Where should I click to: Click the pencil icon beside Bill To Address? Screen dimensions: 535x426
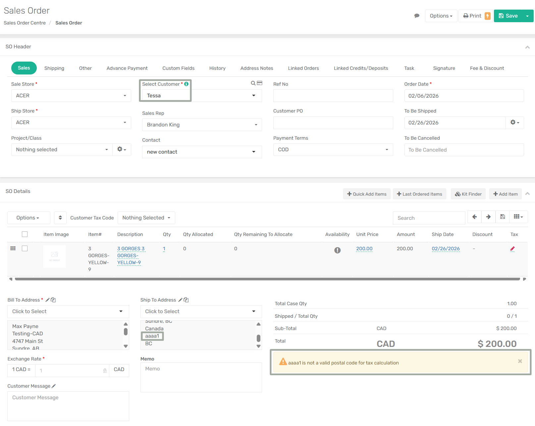[47, 300]
